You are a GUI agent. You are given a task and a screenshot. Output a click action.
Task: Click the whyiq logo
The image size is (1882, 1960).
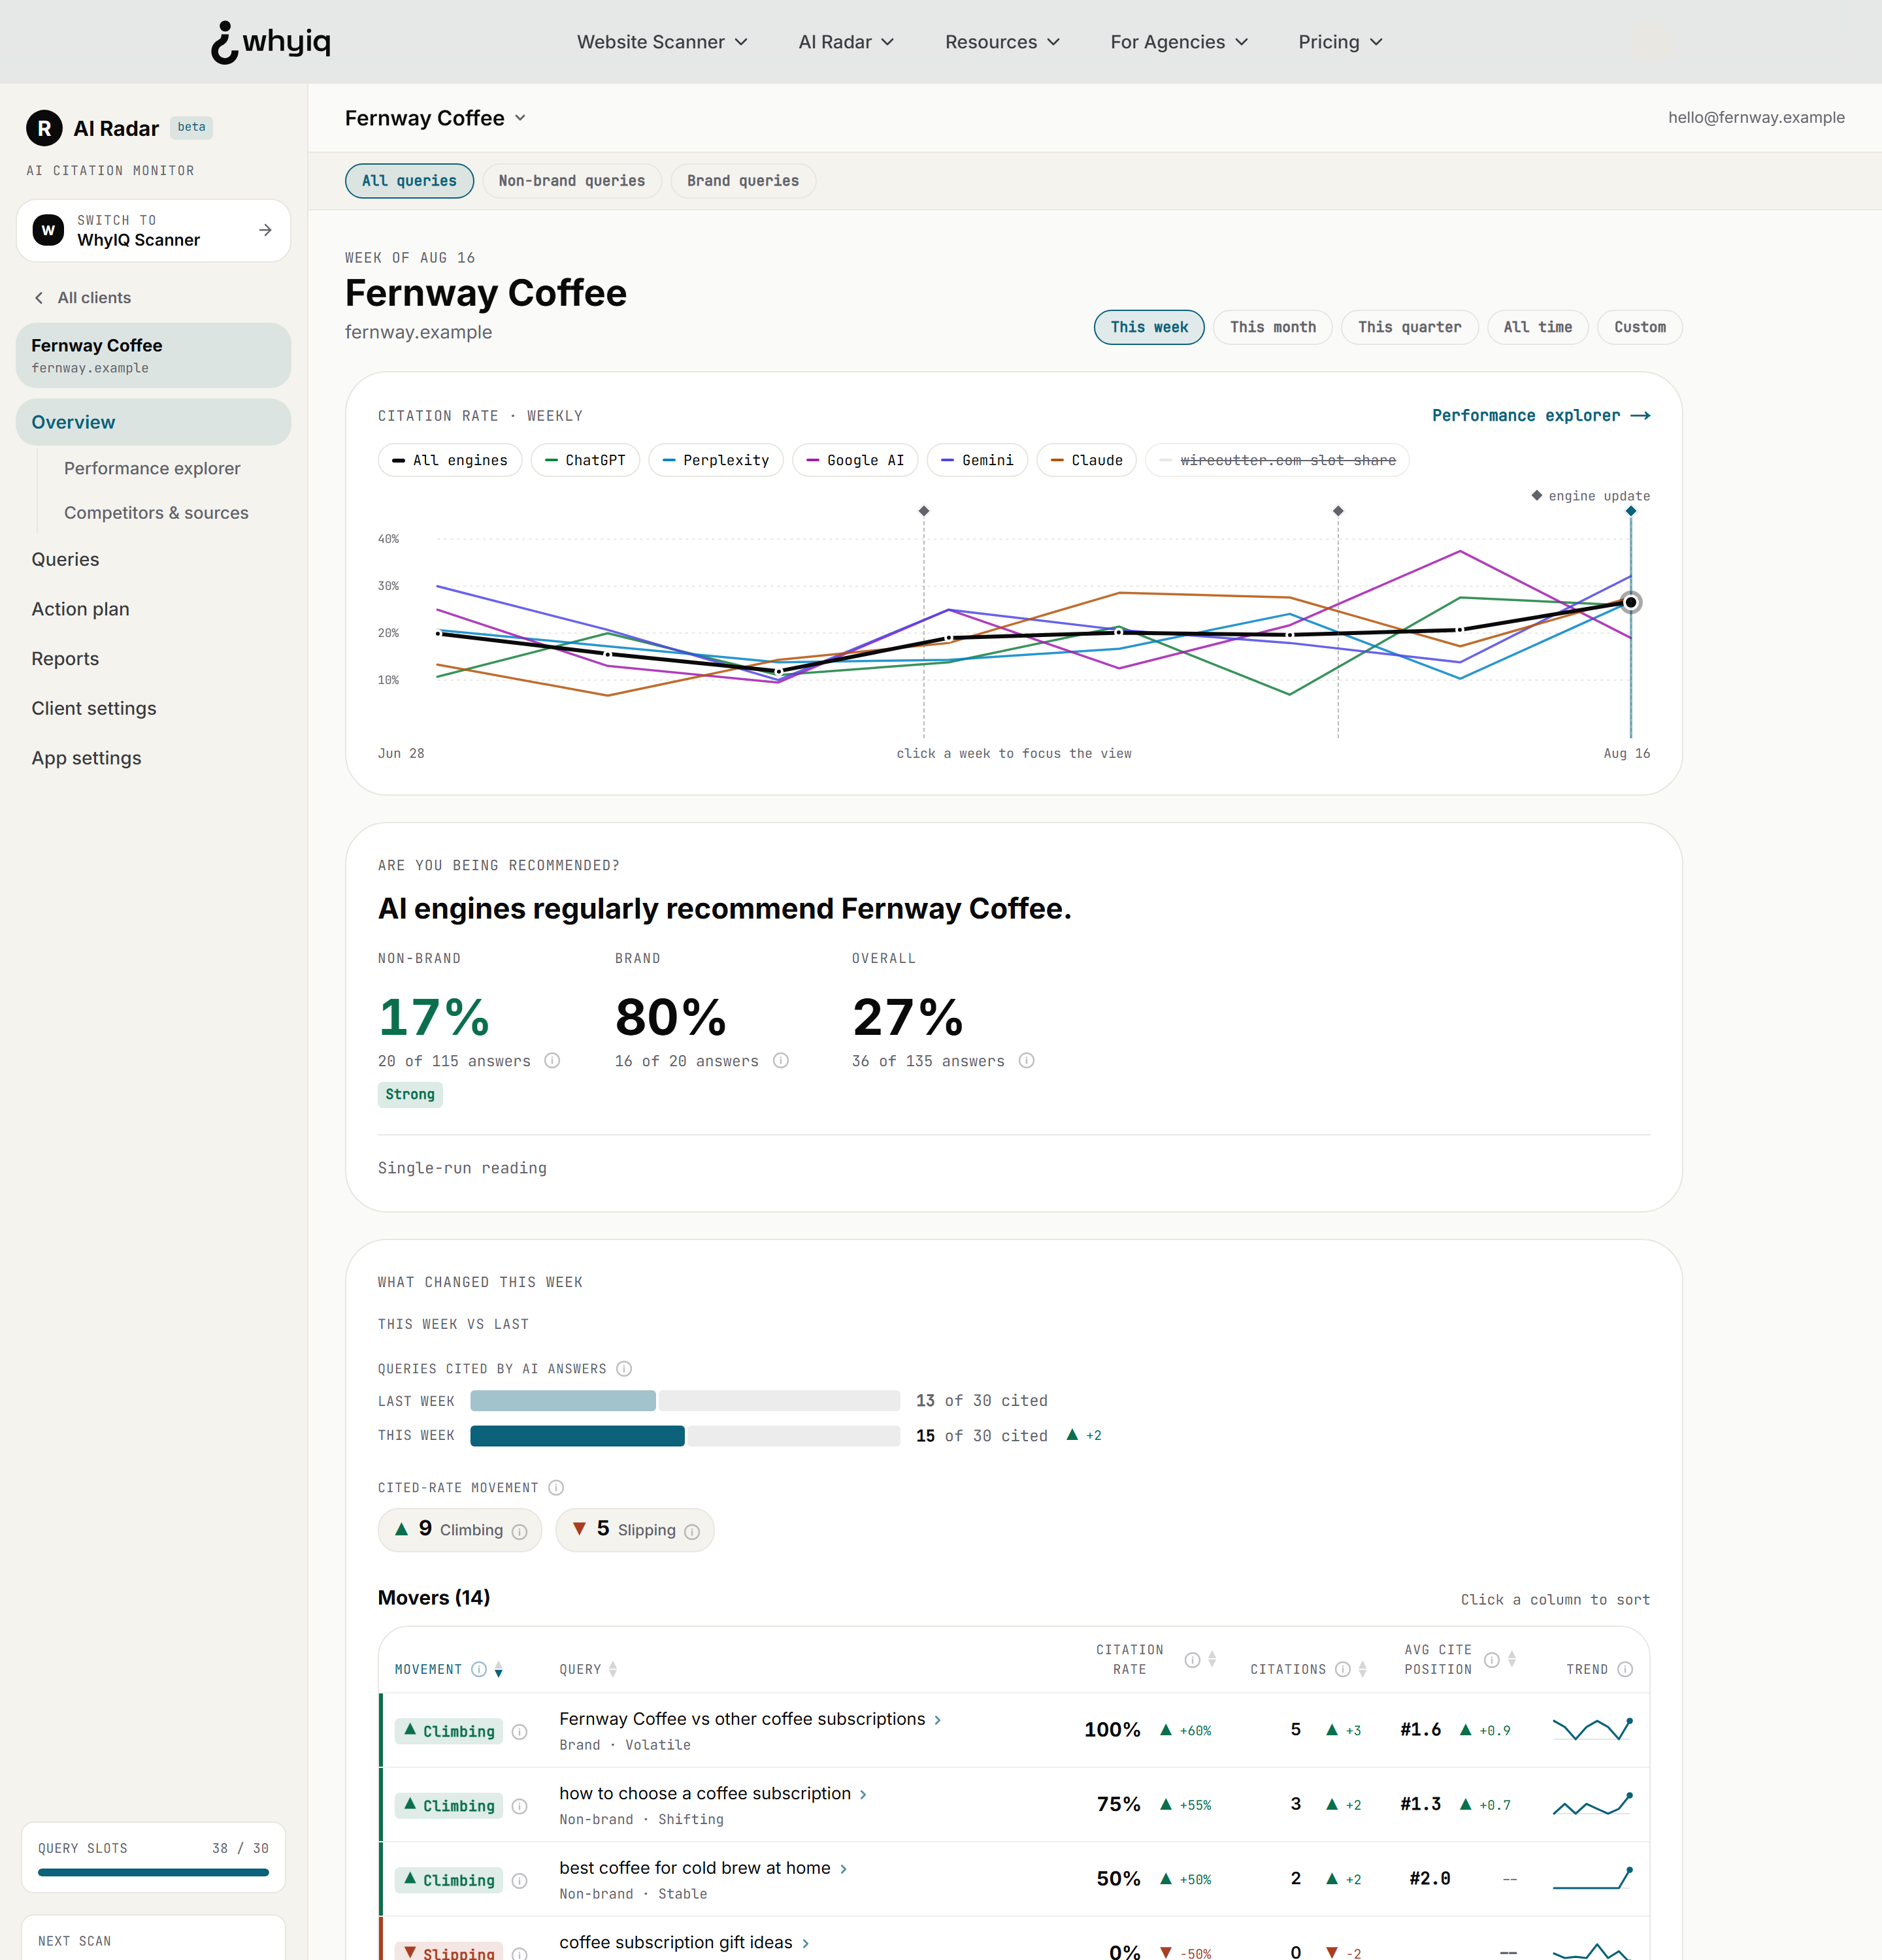pos(270,42)
